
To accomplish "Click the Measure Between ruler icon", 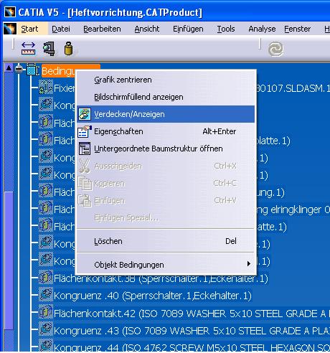I will pos(28,49).
